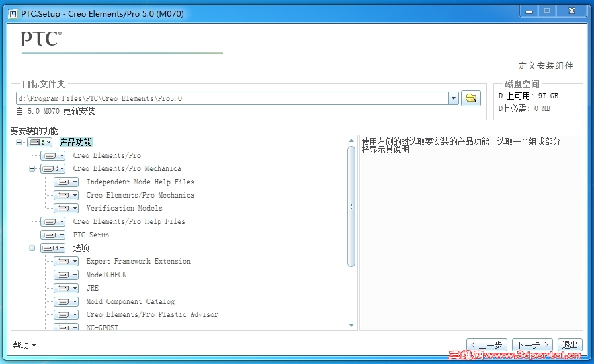Click the feature tree scroll down arrow

(351, 326)
